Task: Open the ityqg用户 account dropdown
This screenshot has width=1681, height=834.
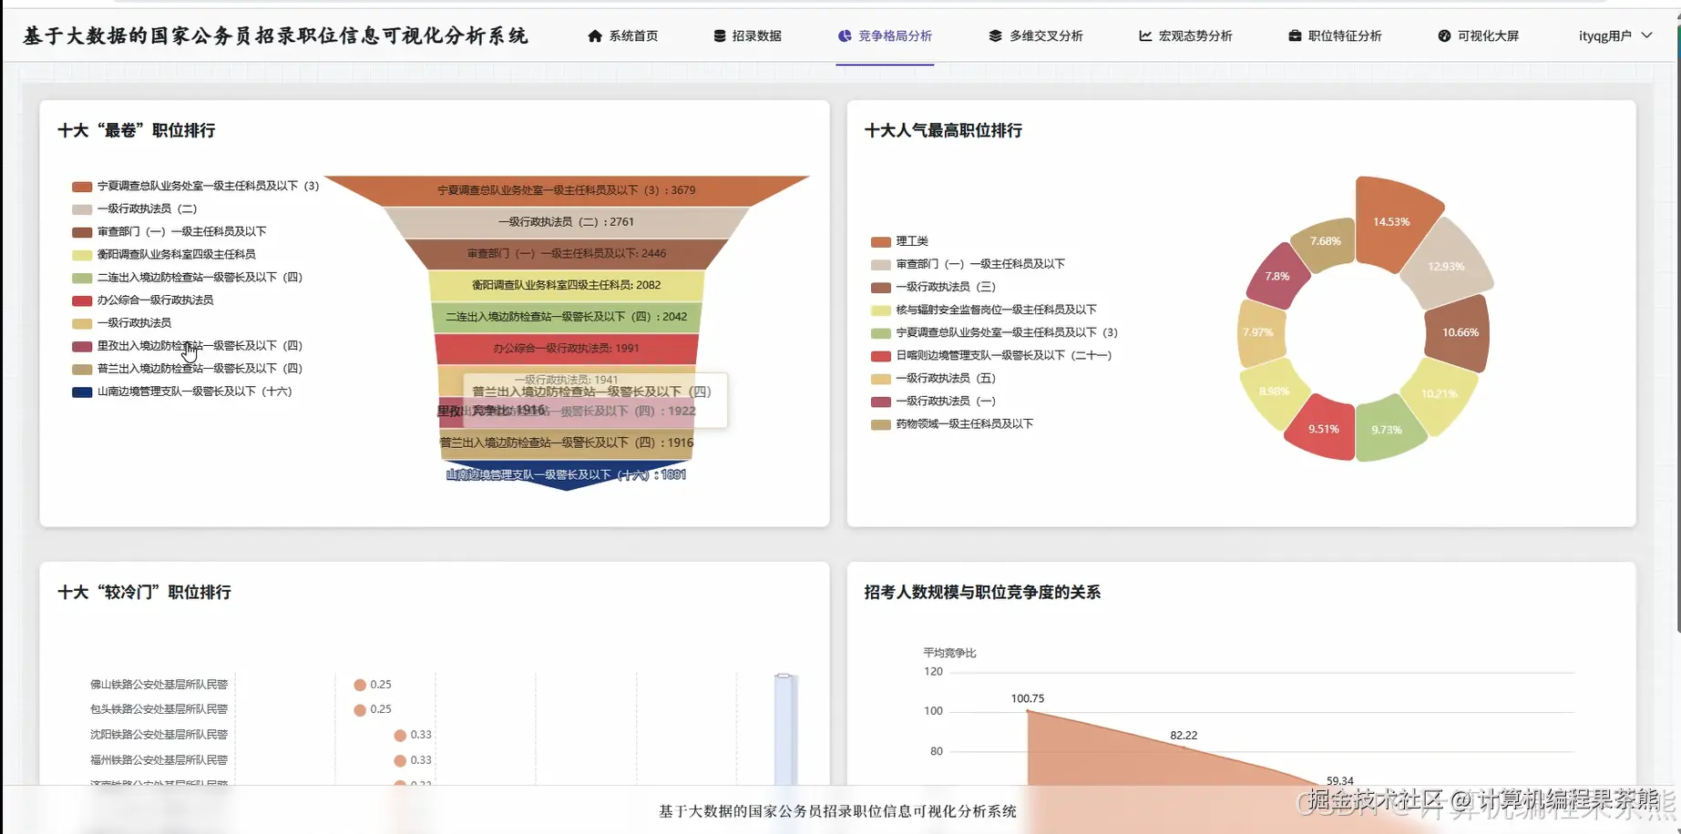Action: [x=1613, y=35]
